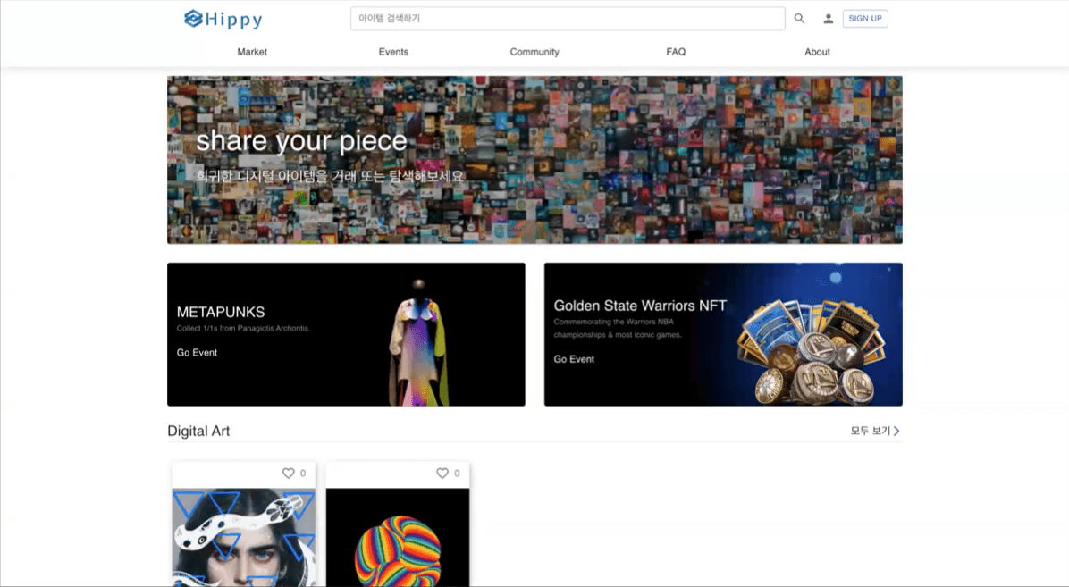
Task: Click Go Event under Golden State Warriors NFT
Action: (574, 359)
